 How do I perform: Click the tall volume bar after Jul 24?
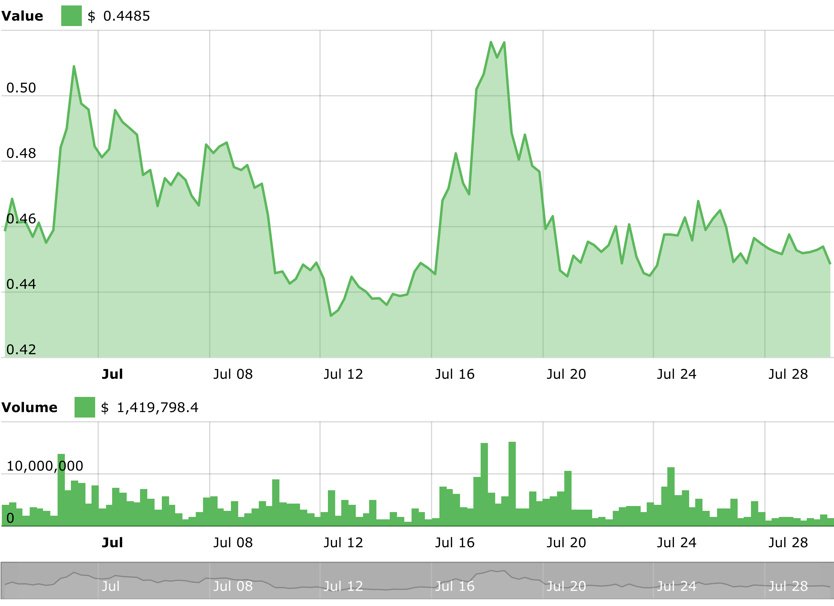tap(671, 496)
